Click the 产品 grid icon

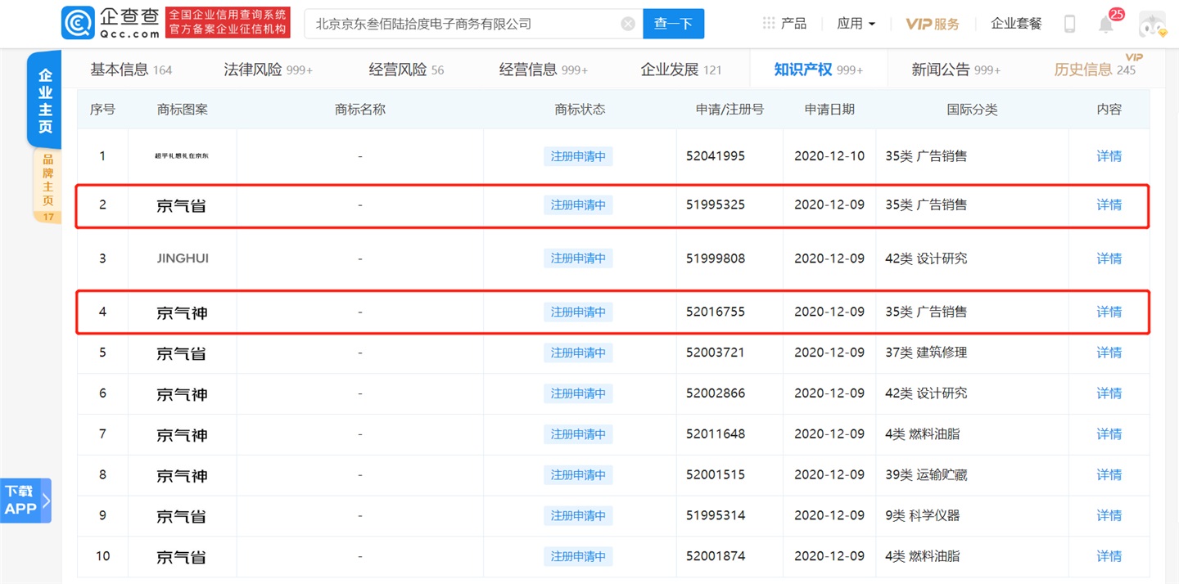[768, 24]
